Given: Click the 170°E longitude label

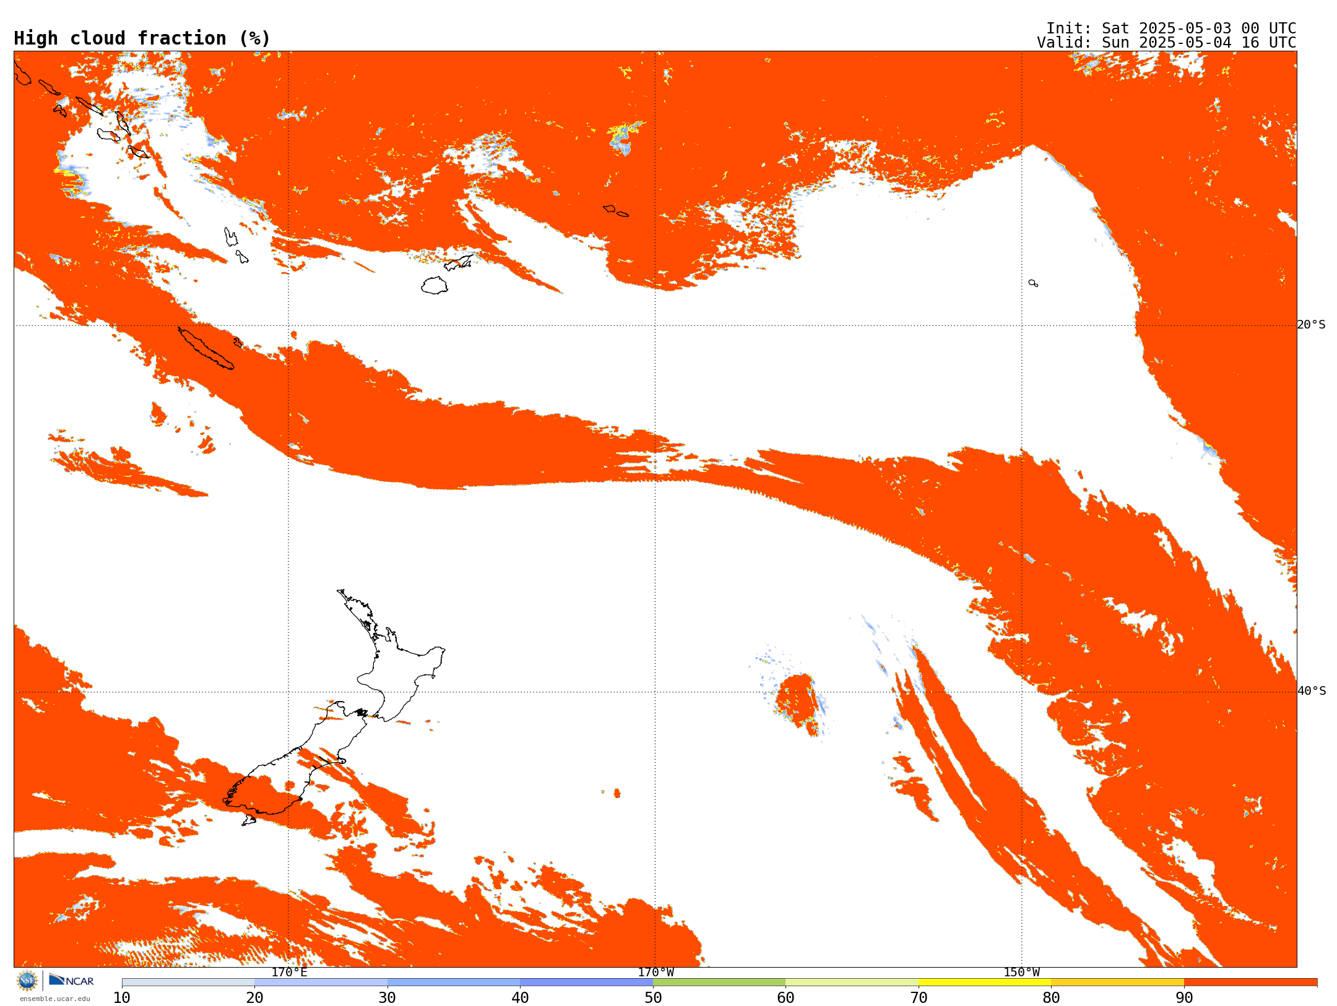Looking at the screenshot, I should click(x=289, y=973).
